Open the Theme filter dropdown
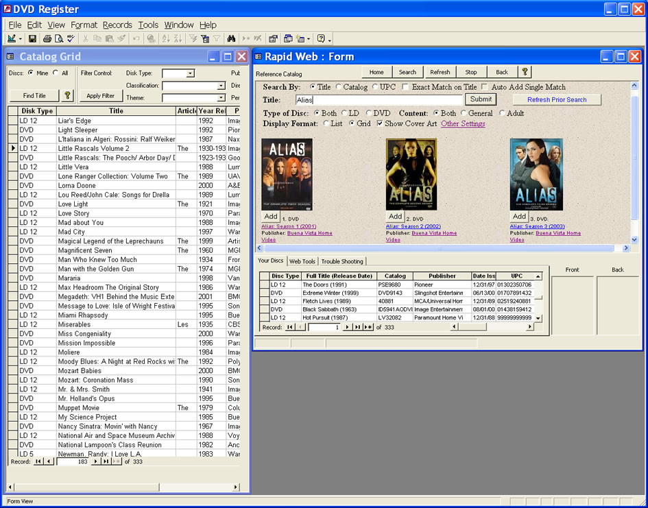Image resolution: width=648 pixels, height=508 pixels. click(221, 98)
